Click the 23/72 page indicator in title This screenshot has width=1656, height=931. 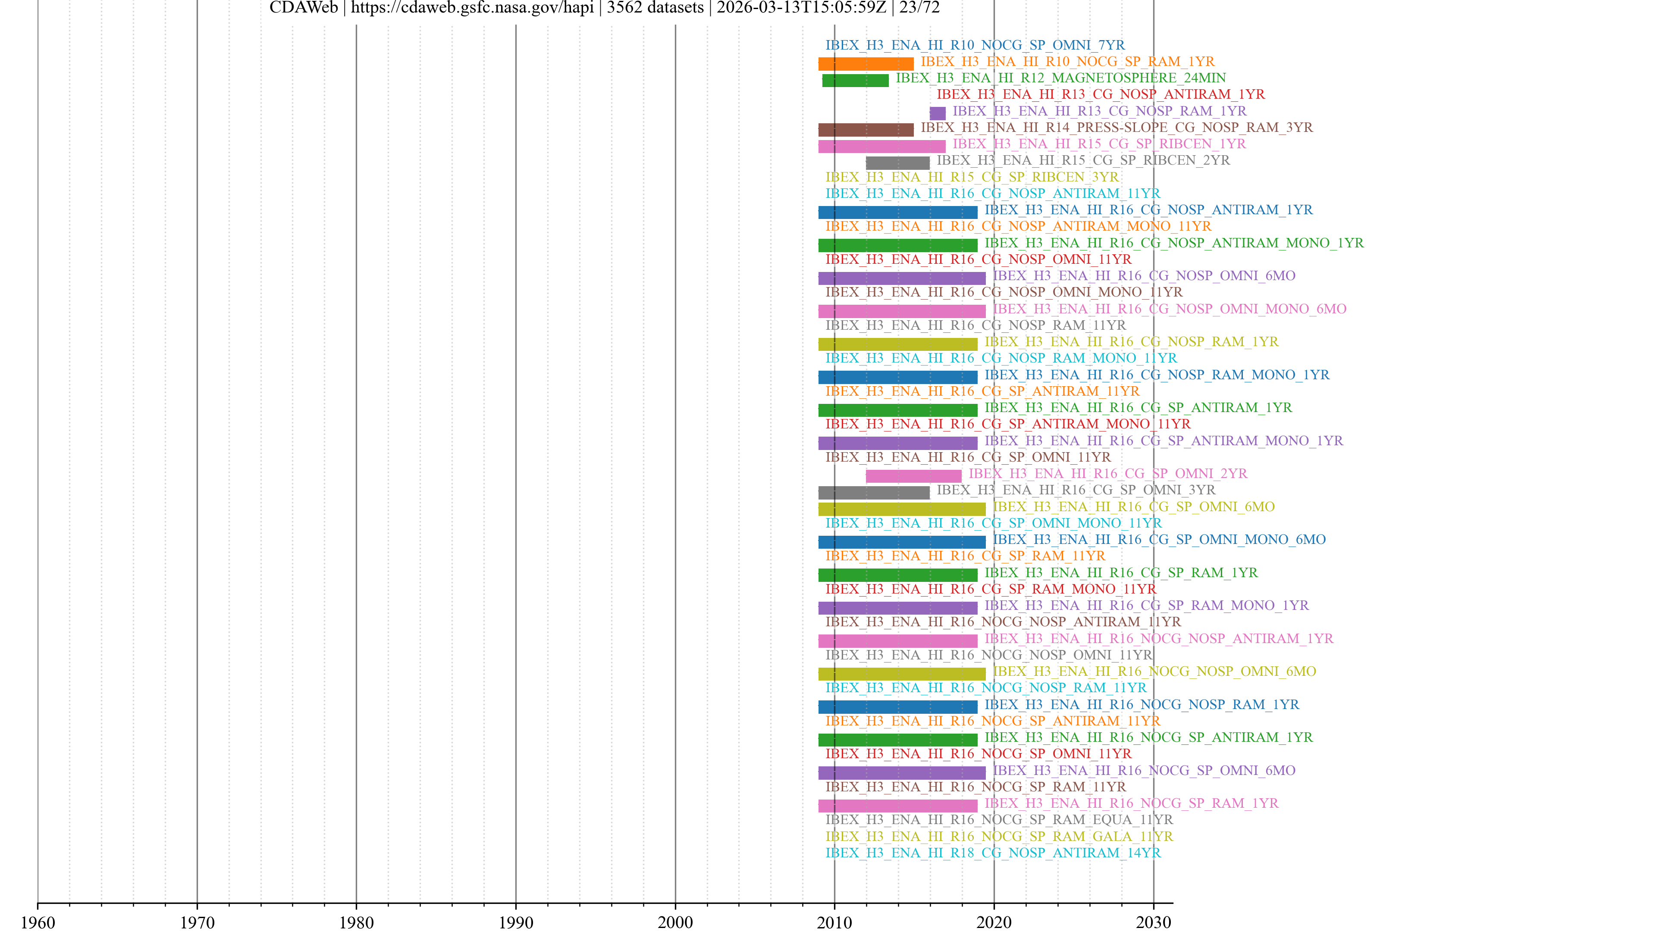point(919,8)
